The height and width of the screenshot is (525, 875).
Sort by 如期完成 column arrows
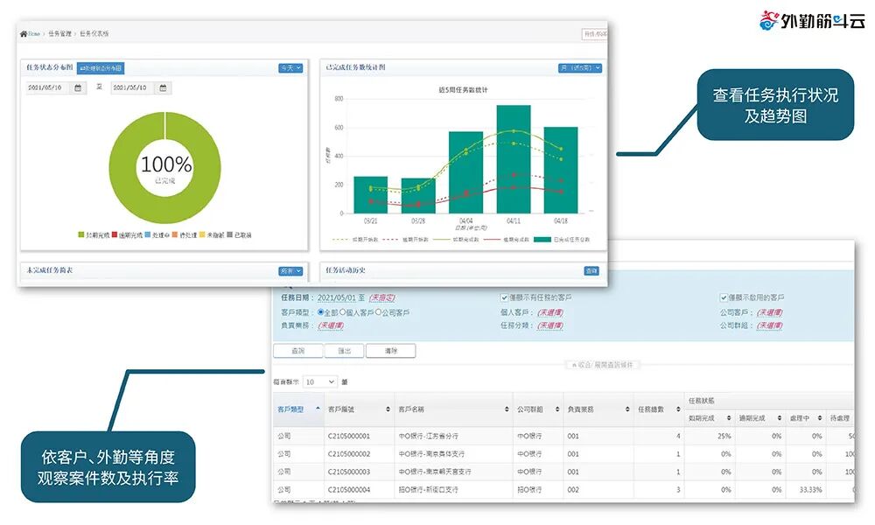coord(729,418)
